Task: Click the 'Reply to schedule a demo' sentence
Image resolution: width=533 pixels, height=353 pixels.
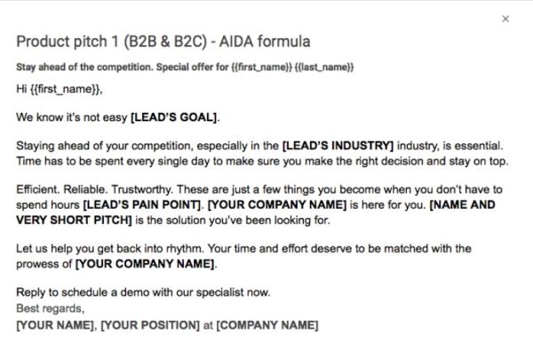Action: click(143, 293)
